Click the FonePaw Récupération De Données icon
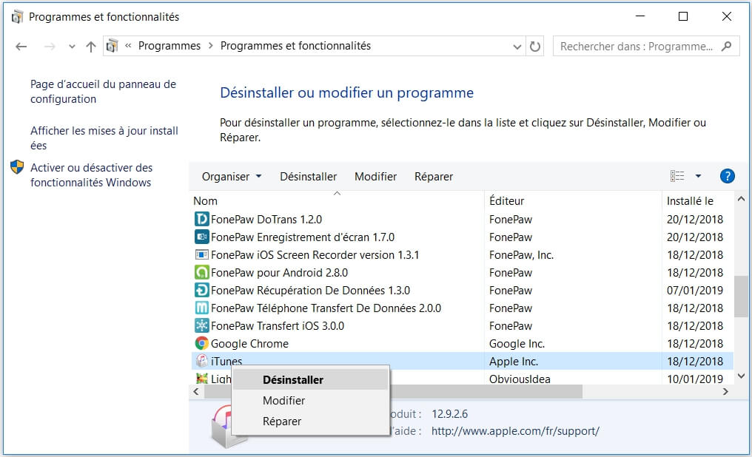The width and height of the screenshot is (752, 457). click(x=202, y=291)
